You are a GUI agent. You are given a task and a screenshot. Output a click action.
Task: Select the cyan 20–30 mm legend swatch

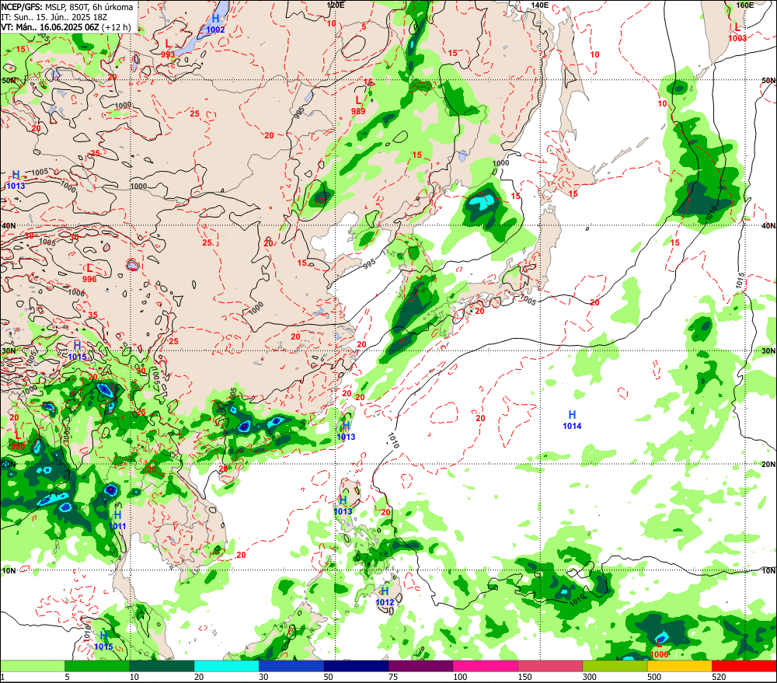point(226,666)
